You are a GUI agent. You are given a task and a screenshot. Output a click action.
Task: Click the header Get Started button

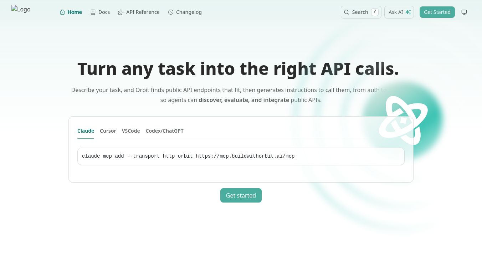pos(437,12)
